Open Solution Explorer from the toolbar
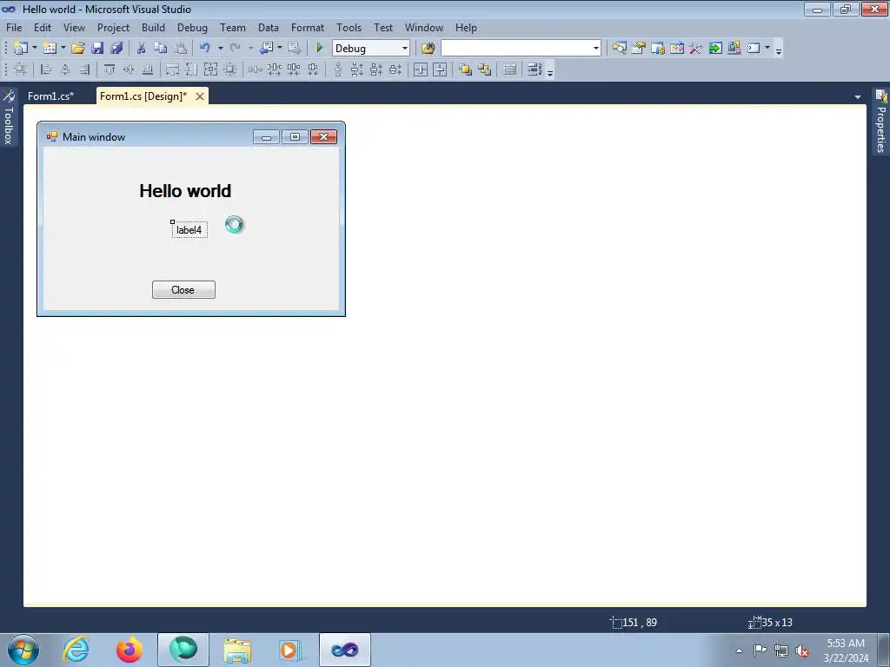 (619, 49)
